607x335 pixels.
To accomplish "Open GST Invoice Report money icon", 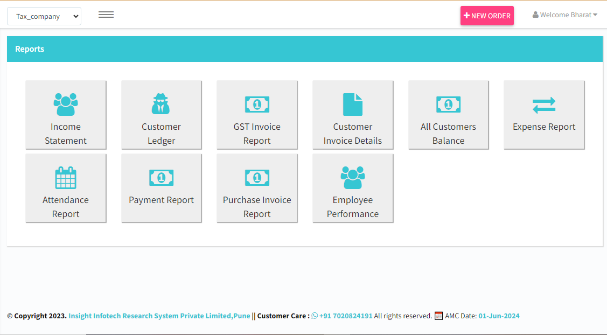I will pos(257,104).
